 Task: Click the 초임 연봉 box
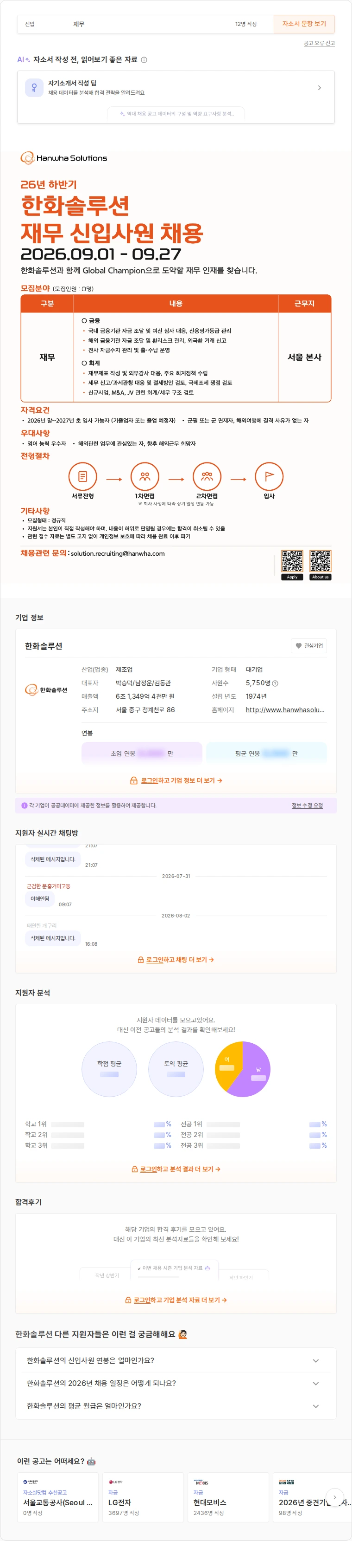[142, 753]
